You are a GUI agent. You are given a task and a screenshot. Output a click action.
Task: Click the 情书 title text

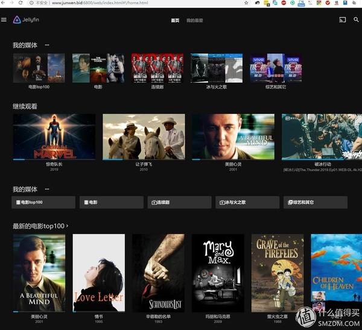(99, 316)
